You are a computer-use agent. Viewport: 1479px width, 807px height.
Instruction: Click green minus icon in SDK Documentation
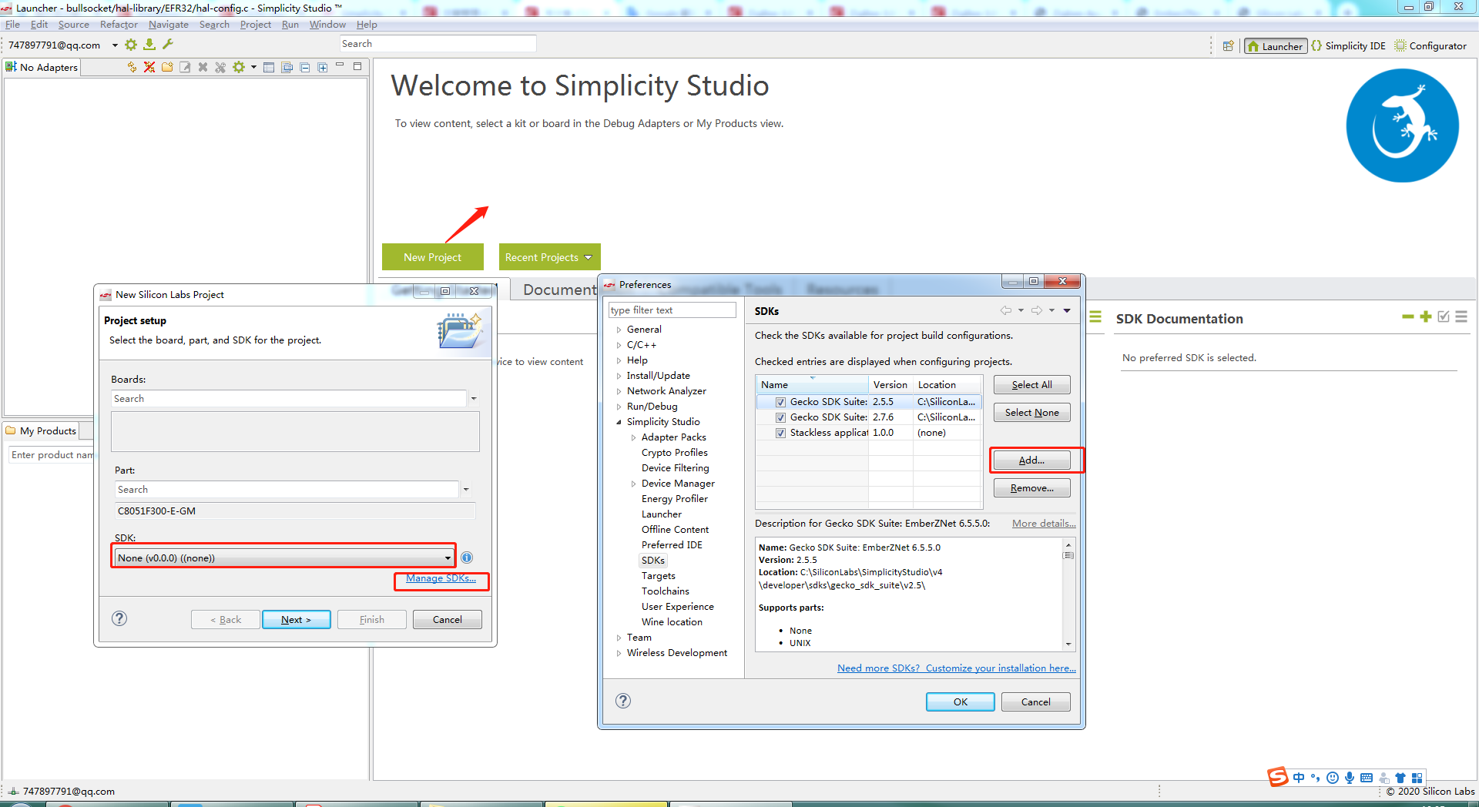coord(1408,316)
